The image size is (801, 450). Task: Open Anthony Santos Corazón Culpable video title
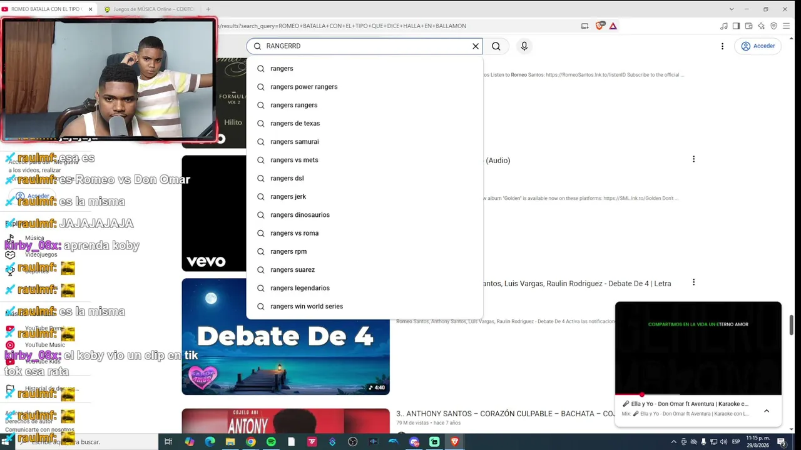point(505,414)
